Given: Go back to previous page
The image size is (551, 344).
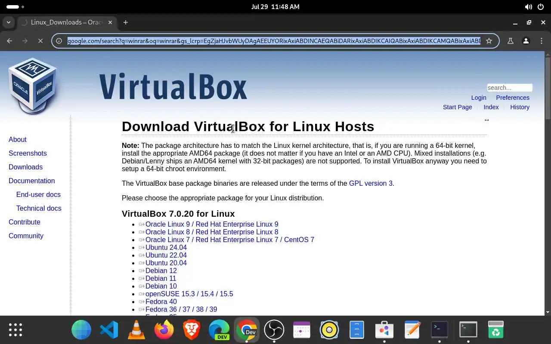Looking at the screenshot, I should 9,41.
